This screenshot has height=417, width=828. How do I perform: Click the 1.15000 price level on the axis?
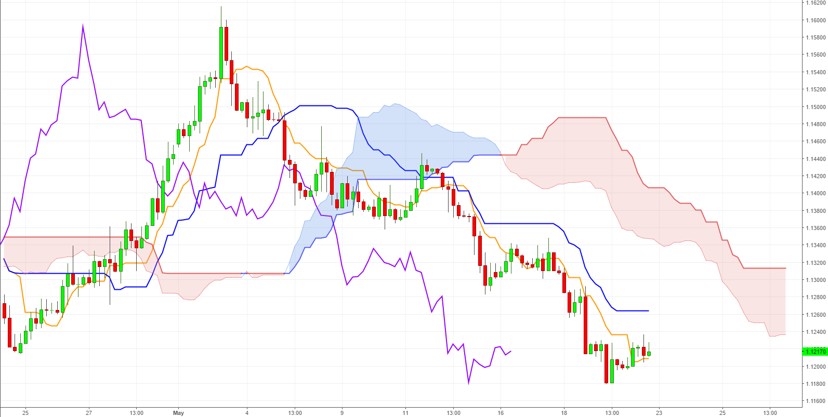tap(815, 107)
